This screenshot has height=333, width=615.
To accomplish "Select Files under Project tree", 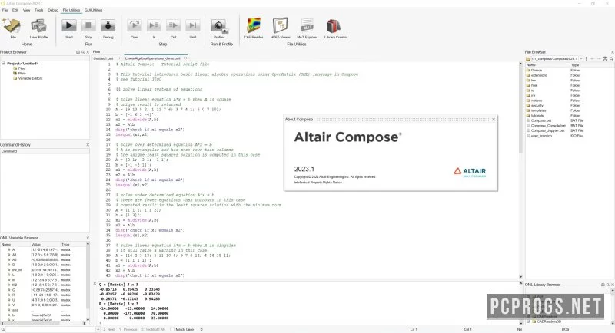I will 22,68.
